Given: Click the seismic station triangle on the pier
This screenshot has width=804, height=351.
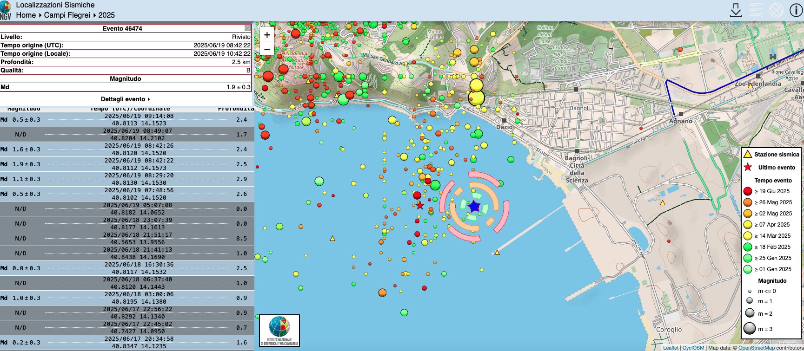Looking at the screenshot, I should point(497,253).
